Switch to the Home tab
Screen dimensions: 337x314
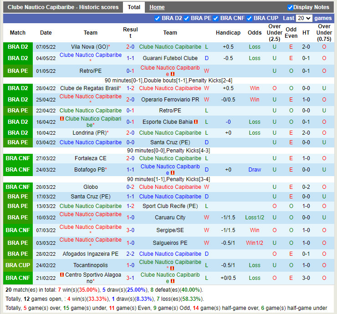click(157, 7)
